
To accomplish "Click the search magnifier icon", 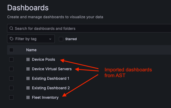I will click(11, 29).
